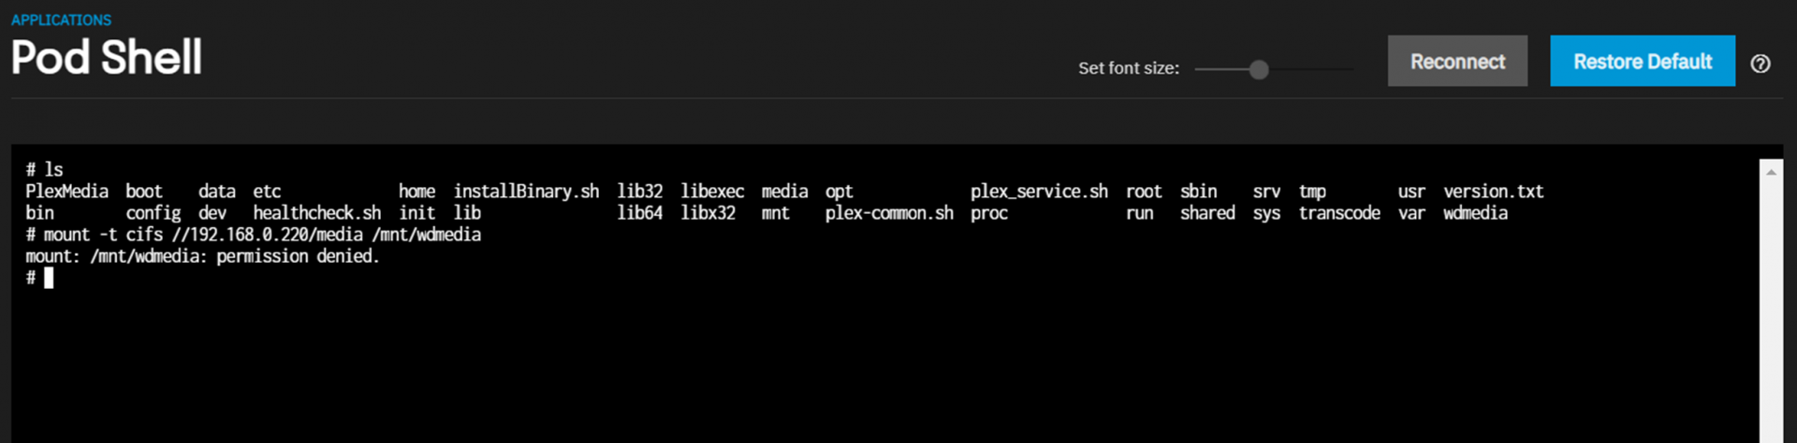Click the 'permission denied' error line

coord(202,256)
